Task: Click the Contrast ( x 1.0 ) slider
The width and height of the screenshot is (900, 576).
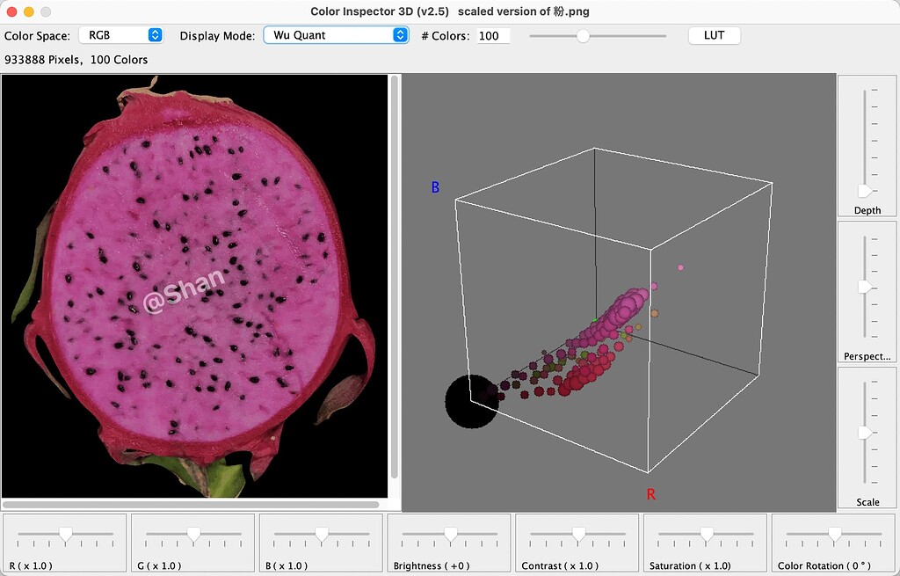Action: pyautogui.click(x=577, y=532)
